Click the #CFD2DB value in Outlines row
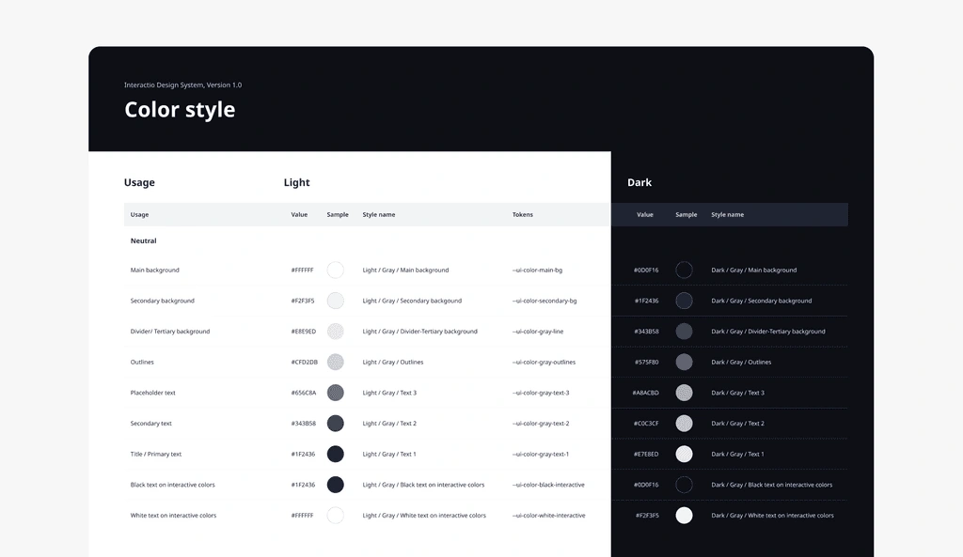The image size is (963, 557). [x=305, y=362]
